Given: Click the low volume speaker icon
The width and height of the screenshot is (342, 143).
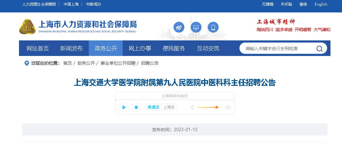Looking at the screenshot, I should click(192, 107).
